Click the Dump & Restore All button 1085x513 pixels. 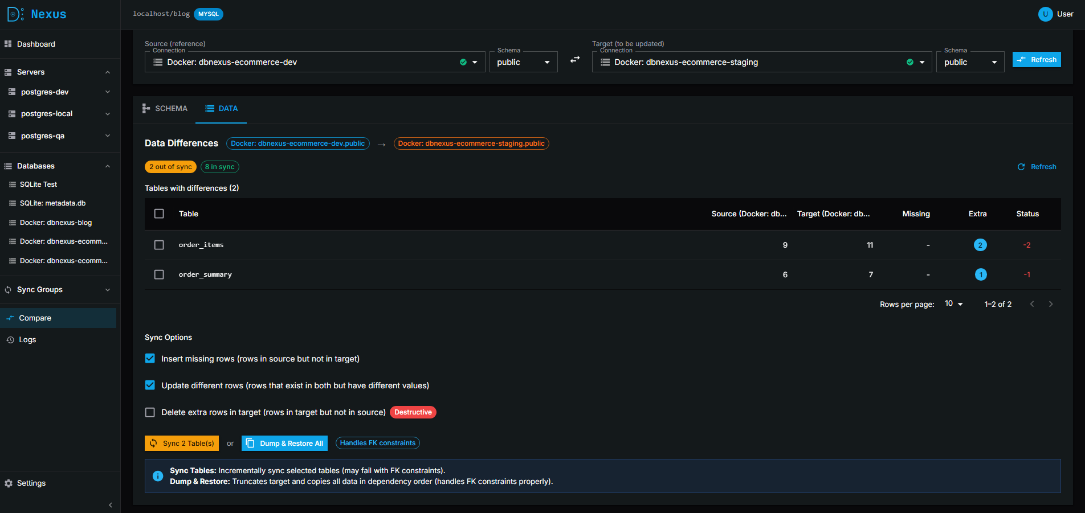[284, 444]
